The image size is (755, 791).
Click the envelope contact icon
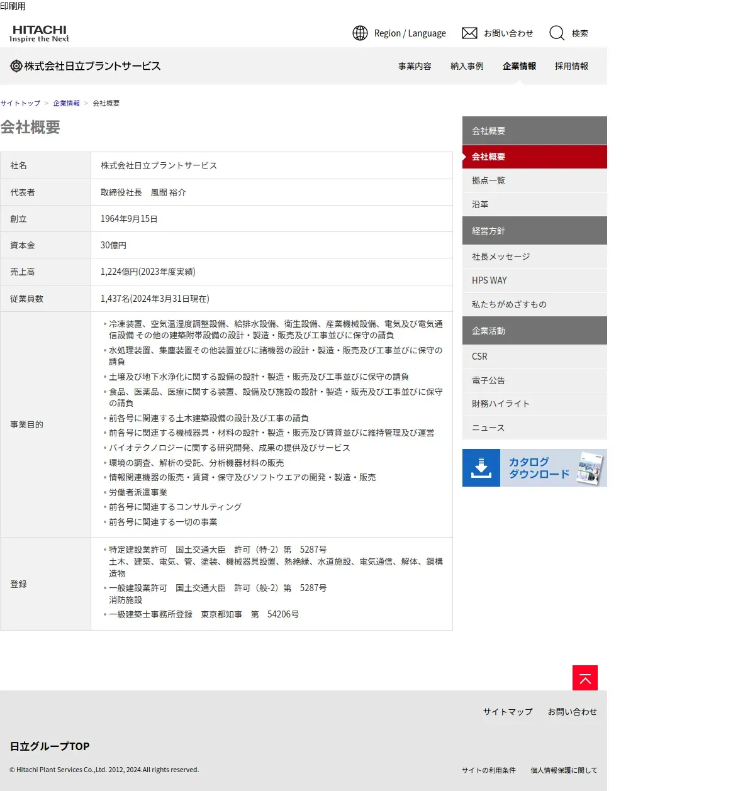tap(469, 33)
